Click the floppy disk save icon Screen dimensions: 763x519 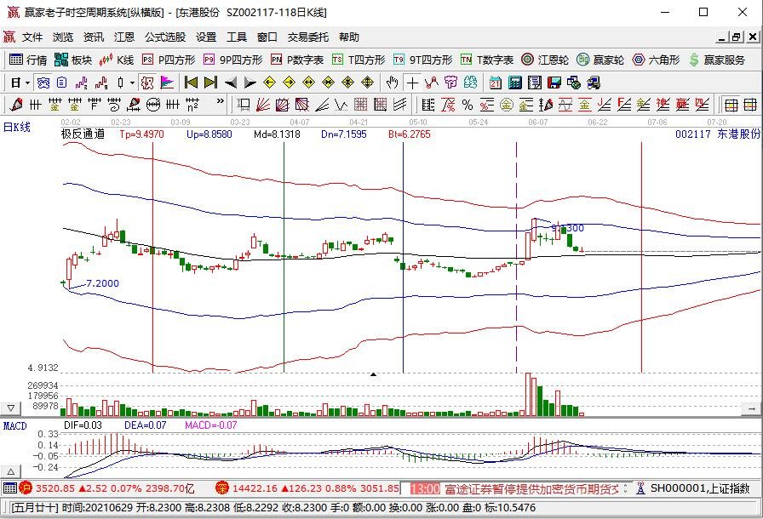coord(554,83)
